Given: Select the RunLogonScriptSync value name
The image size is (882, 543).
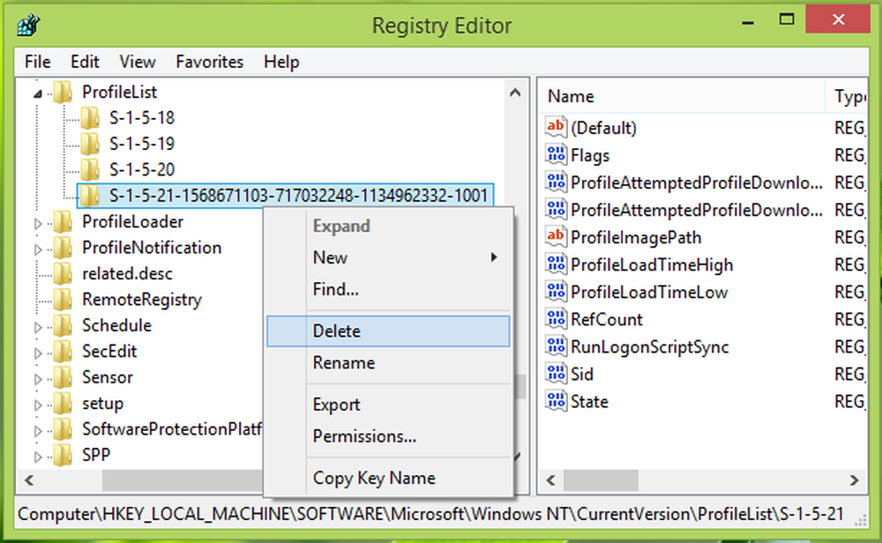Looking at the screenshot, I should pyautogui.click(x=650, y=346).
